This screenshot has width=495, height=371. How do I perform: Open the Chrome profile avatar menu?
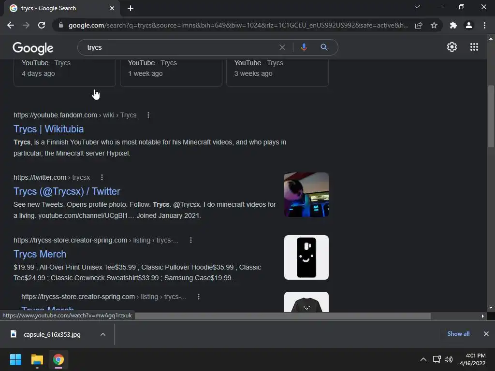coord(469,25)
